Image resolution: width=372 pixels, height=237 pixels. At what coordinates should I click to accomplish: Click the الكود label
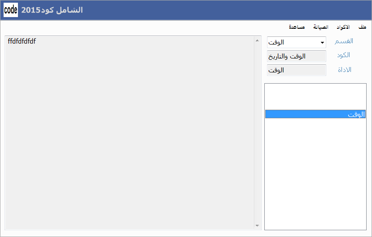click(344, 55)
